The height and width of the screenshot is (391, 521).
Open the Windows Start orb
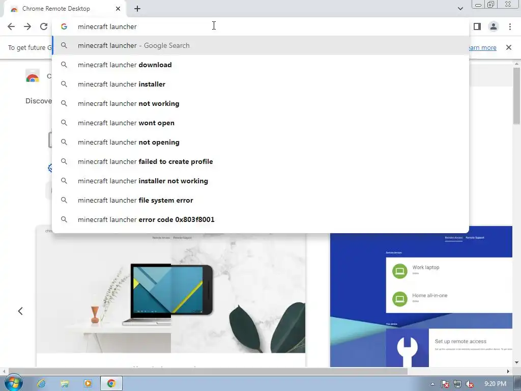13,383
